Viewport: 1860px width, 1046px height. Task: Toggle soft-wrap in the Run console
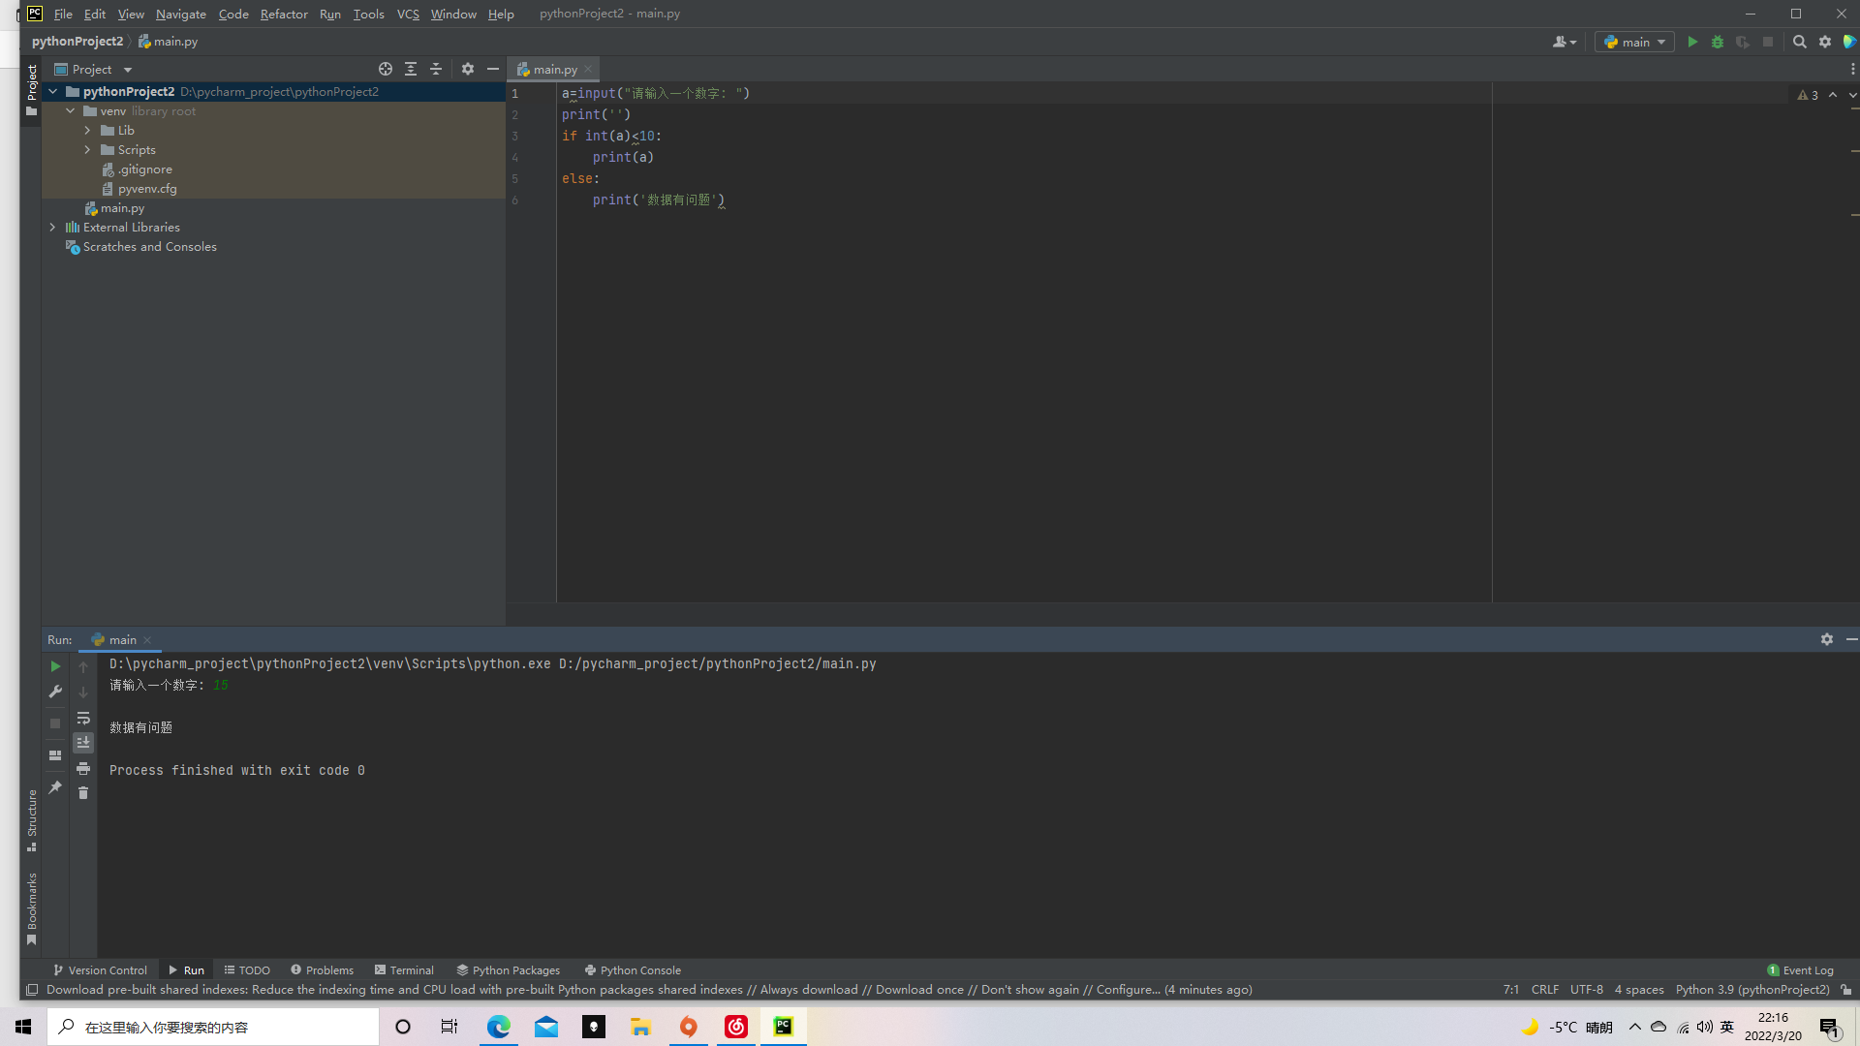click(83, 718)
